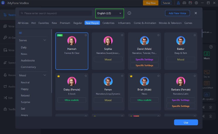Click the search magnifier icon
Screen dimensions: 218x134
pos(22,13)
